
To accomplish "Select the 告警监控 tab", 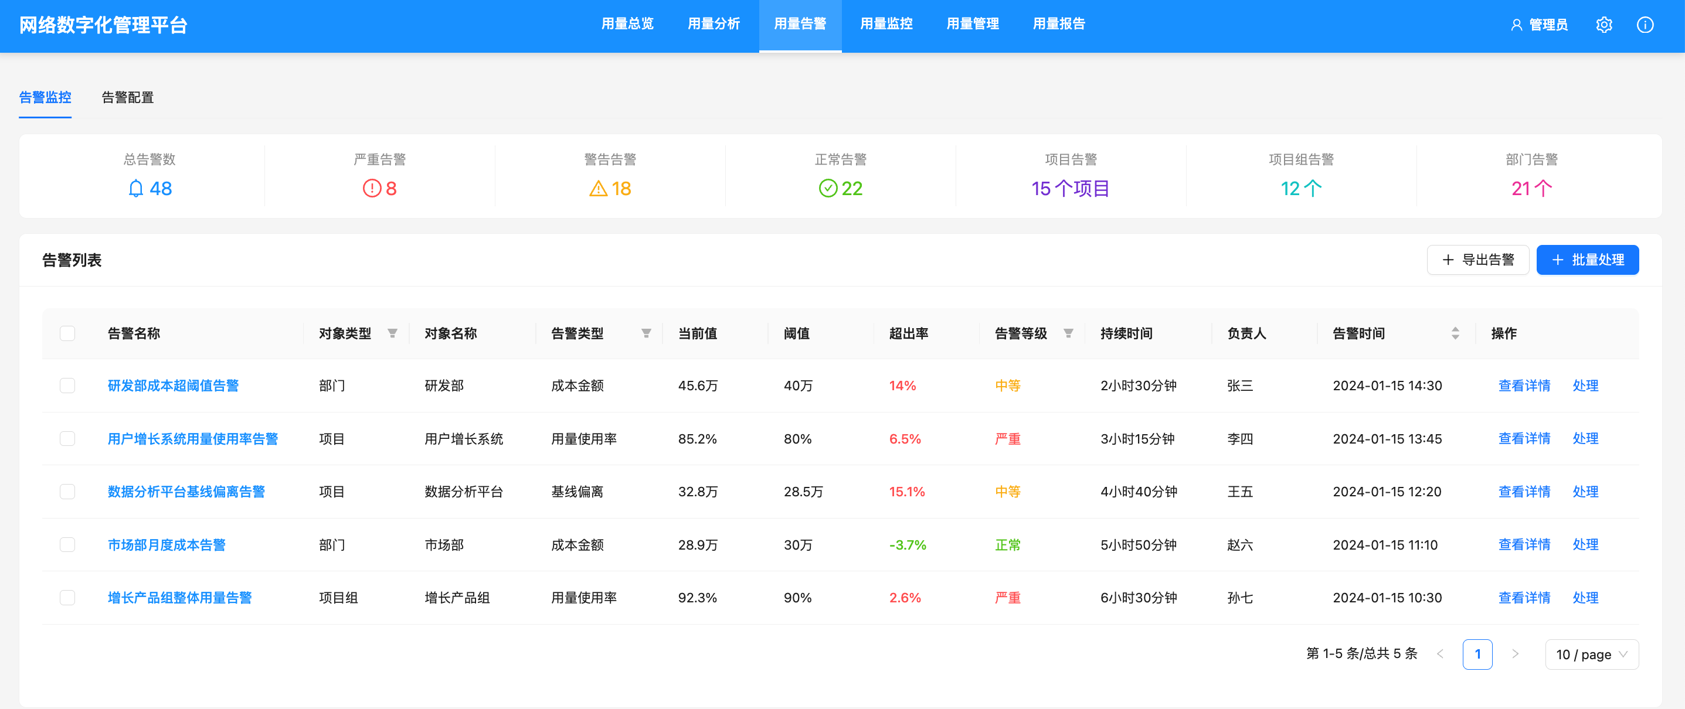I will coord(45,97).
